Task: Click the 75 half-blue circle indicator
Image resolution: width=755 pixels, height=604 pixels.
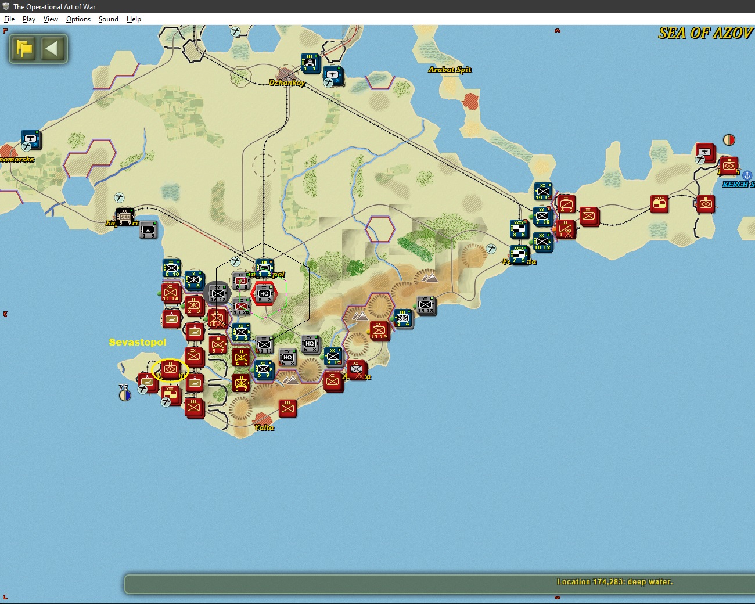Action: point(124,394)
